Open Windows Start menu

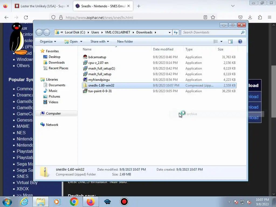[x=7, y=202]
